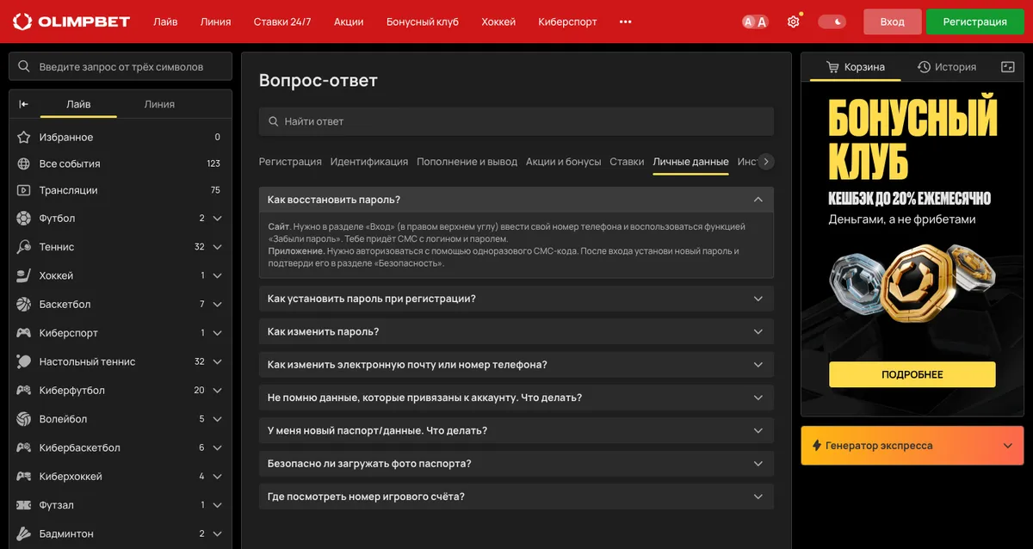Viewport: 1033px width, 549px height.
Task: Click the Кибербаскетбол icon
Action: (x=24, y=447)
